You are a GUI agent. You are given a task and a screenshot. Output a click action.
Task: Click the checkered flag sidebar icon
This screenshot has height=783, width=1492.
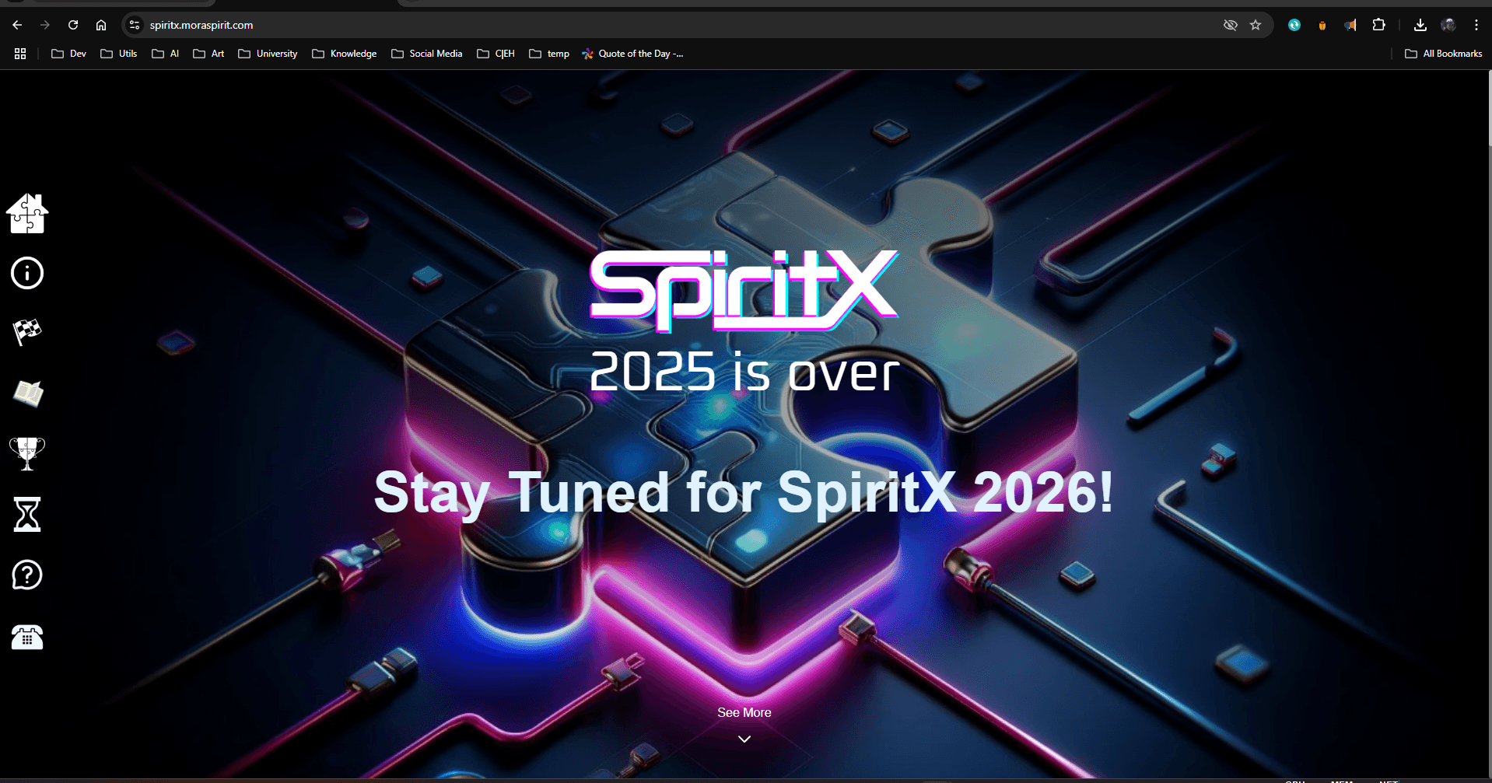26,332
